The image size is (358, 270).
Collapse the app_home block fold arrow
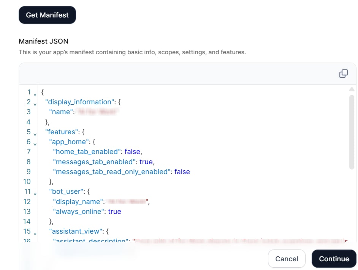[35, 144]
